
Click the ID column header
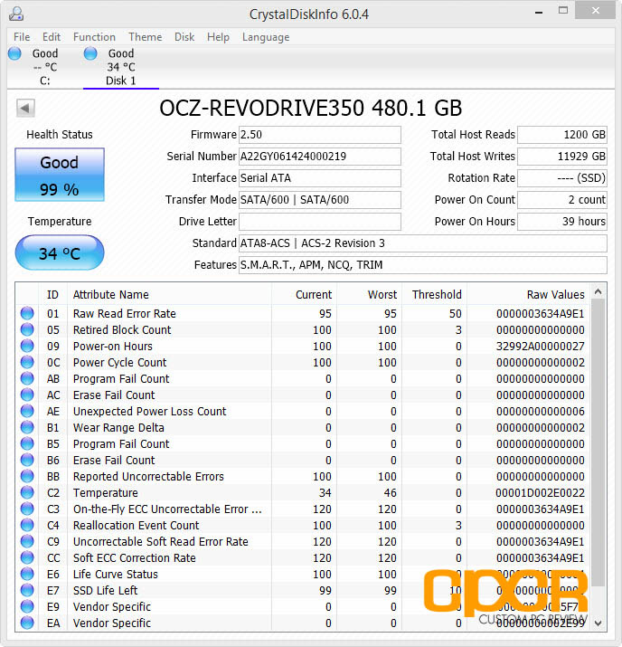tap(53, 294)
